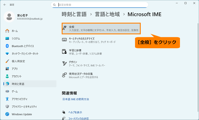Open アカウント settings
199x120 pixels.
click(30, 76)
